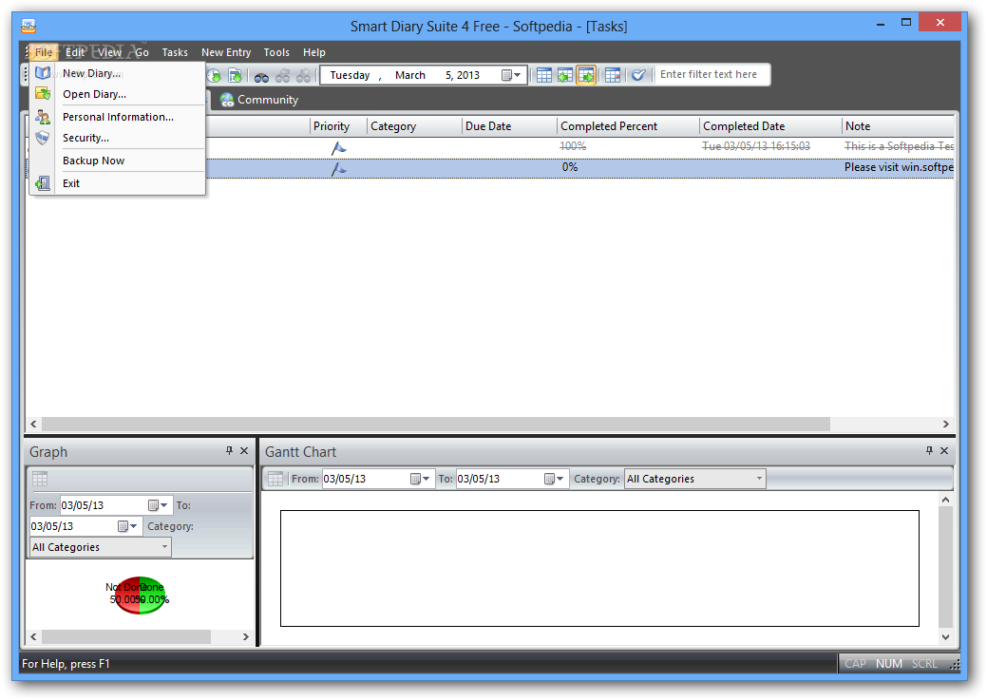Click the find next binoculars icon
987x700 pixels.
coord(303,76)
